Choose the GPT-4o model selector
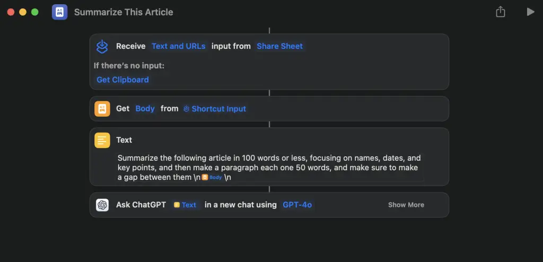This screenshot has width=543, height=262. 296,205
